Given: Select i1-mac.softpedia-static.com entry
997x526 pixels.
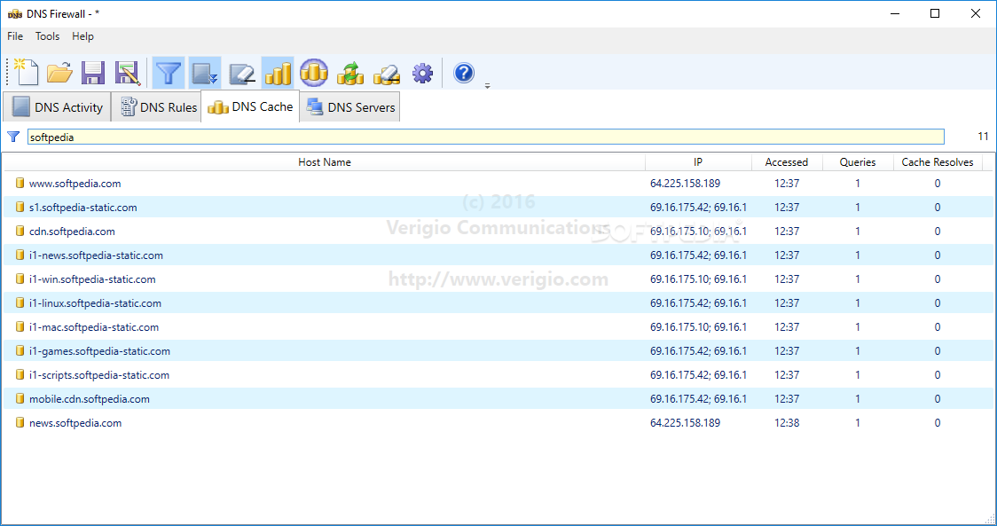Looking at the screenshot, I should (498, 327).
